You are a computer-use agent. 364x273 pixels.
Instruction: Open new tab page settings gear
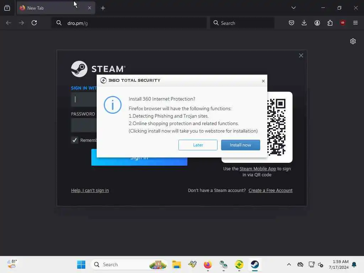pos(353,41)
